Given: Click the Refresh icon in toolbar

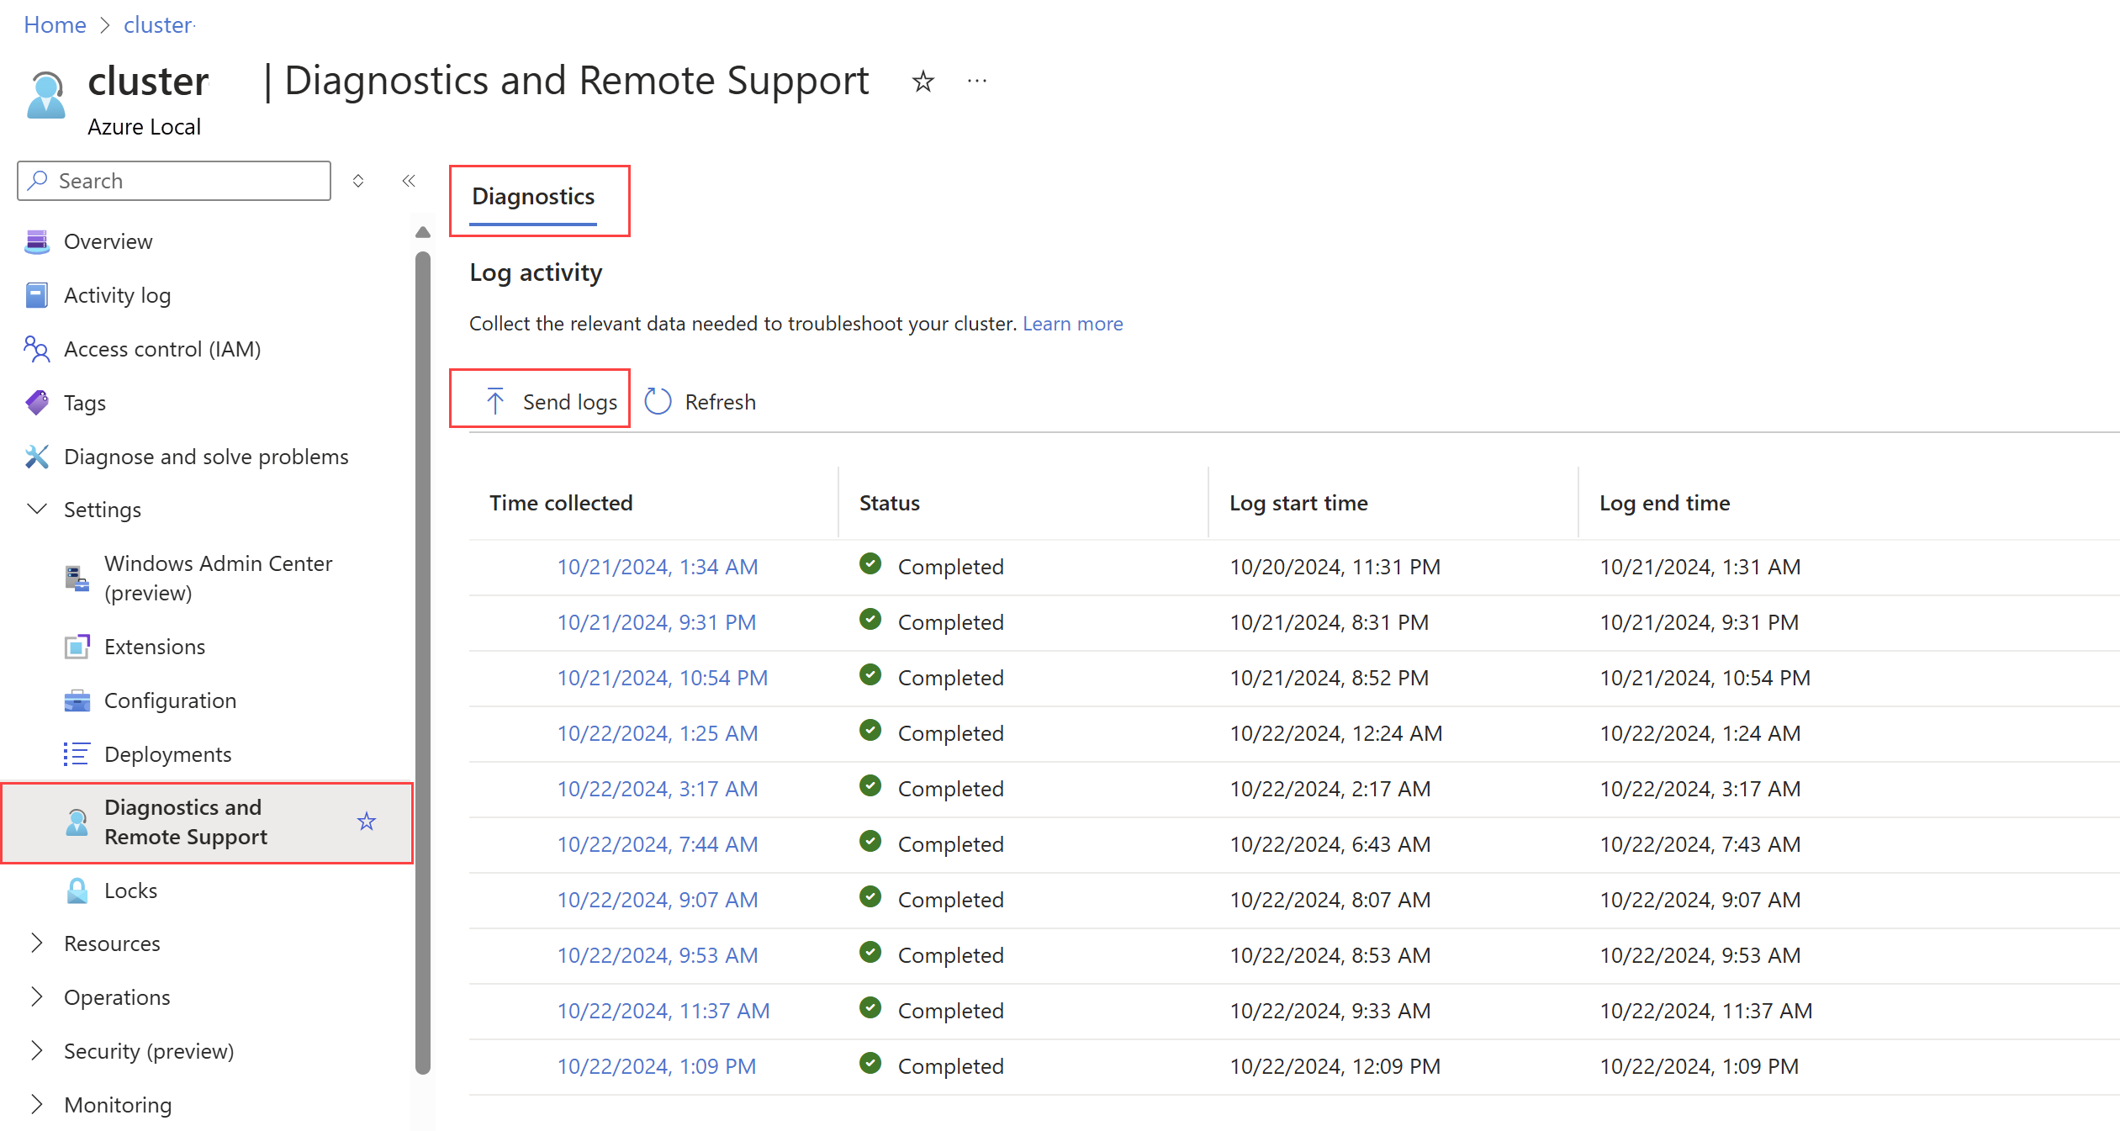Looking at the screenshot, I should [658, 402].
